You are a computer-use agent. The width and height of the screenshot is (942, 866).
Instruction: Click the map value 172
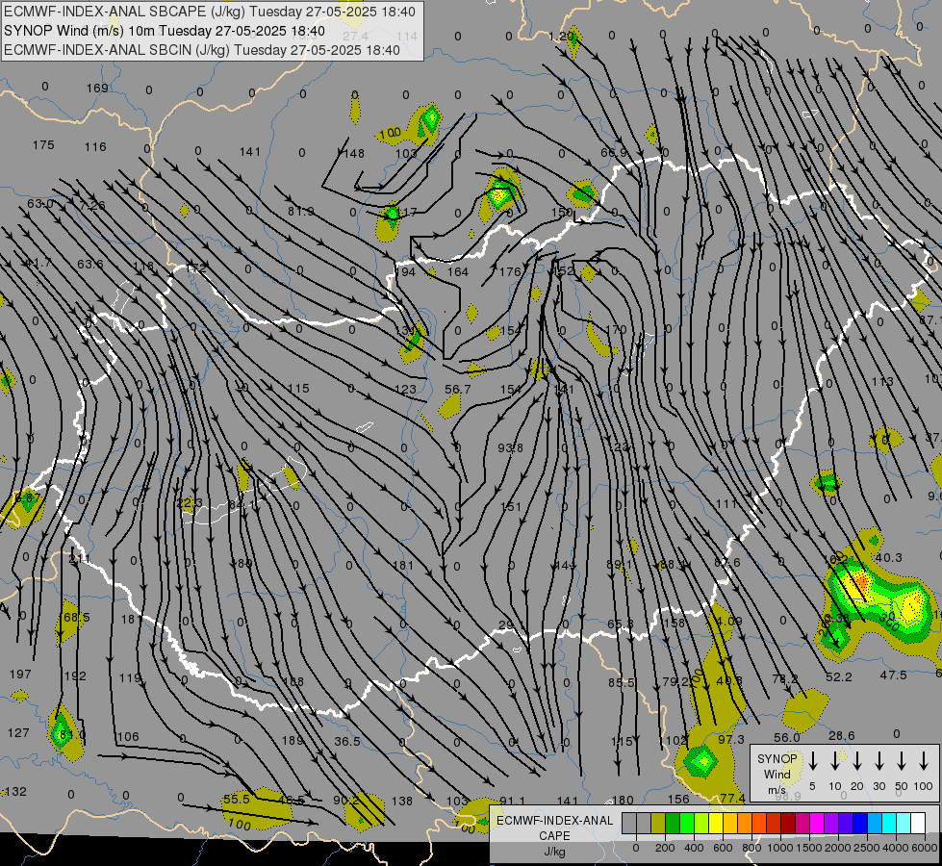[x=196, y=267]
